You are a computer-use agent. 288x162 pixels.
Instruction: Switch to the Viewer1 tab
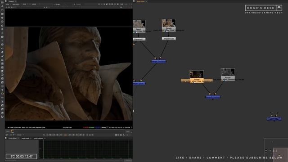click(x=11, y=1)
